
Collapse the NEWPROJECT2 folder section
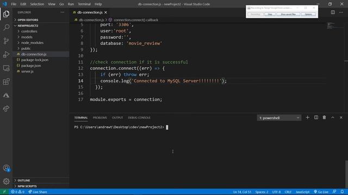[x=41, y=25]
